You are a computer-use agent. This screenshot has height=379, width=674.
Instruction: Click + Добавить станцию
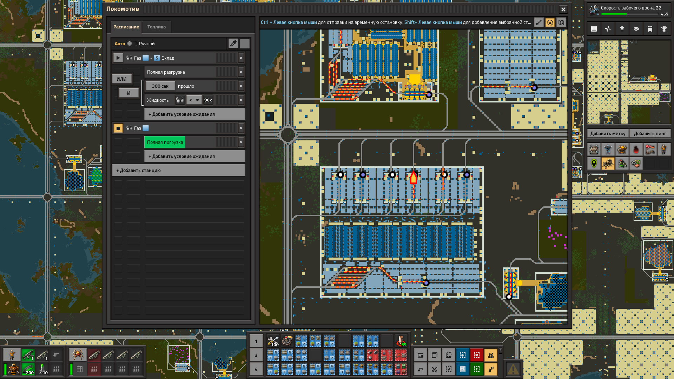(x=179, y=170)
